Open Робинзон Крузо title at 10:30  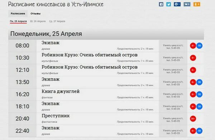point(90,55)
